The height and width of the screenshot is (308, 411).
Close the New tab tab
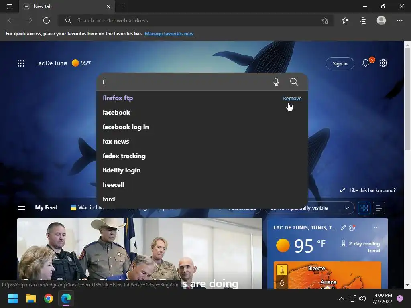point(108,6)
